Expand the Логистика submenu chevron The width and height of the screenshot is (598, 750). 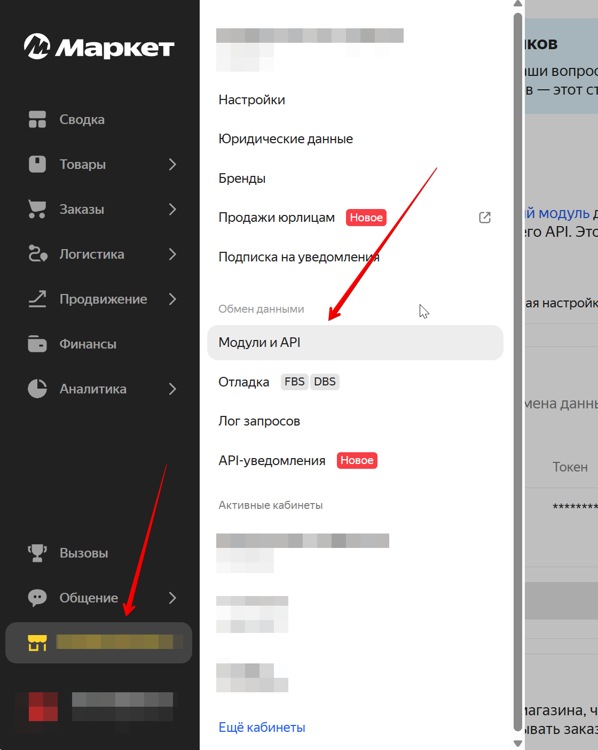pyautogui.click(x=172, y=254)
